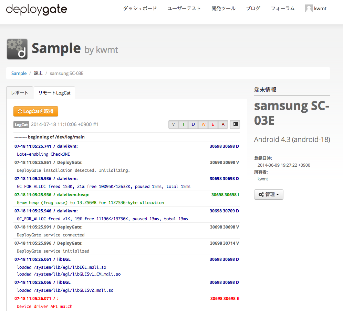Click the Sample app title heading
The width and height of the screenshot is (343, 311).
tap(56, 48)
